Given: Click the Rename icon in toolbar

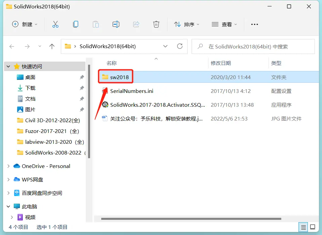Looking at the screenshot, I should coord(116,24).
